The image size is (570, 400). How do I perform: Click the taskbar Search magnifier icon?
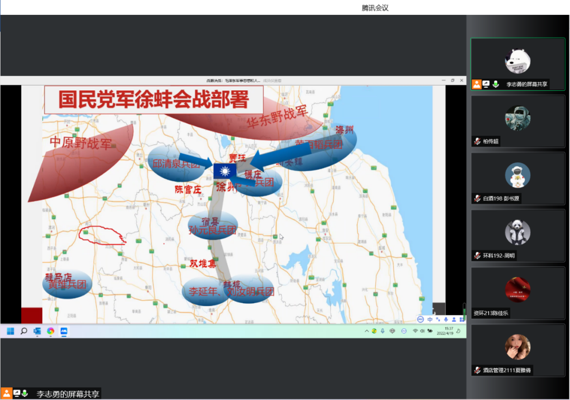click(24, 331)
